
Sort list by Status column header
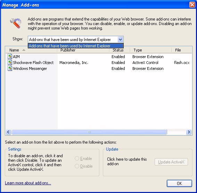[x=120, y=50]
